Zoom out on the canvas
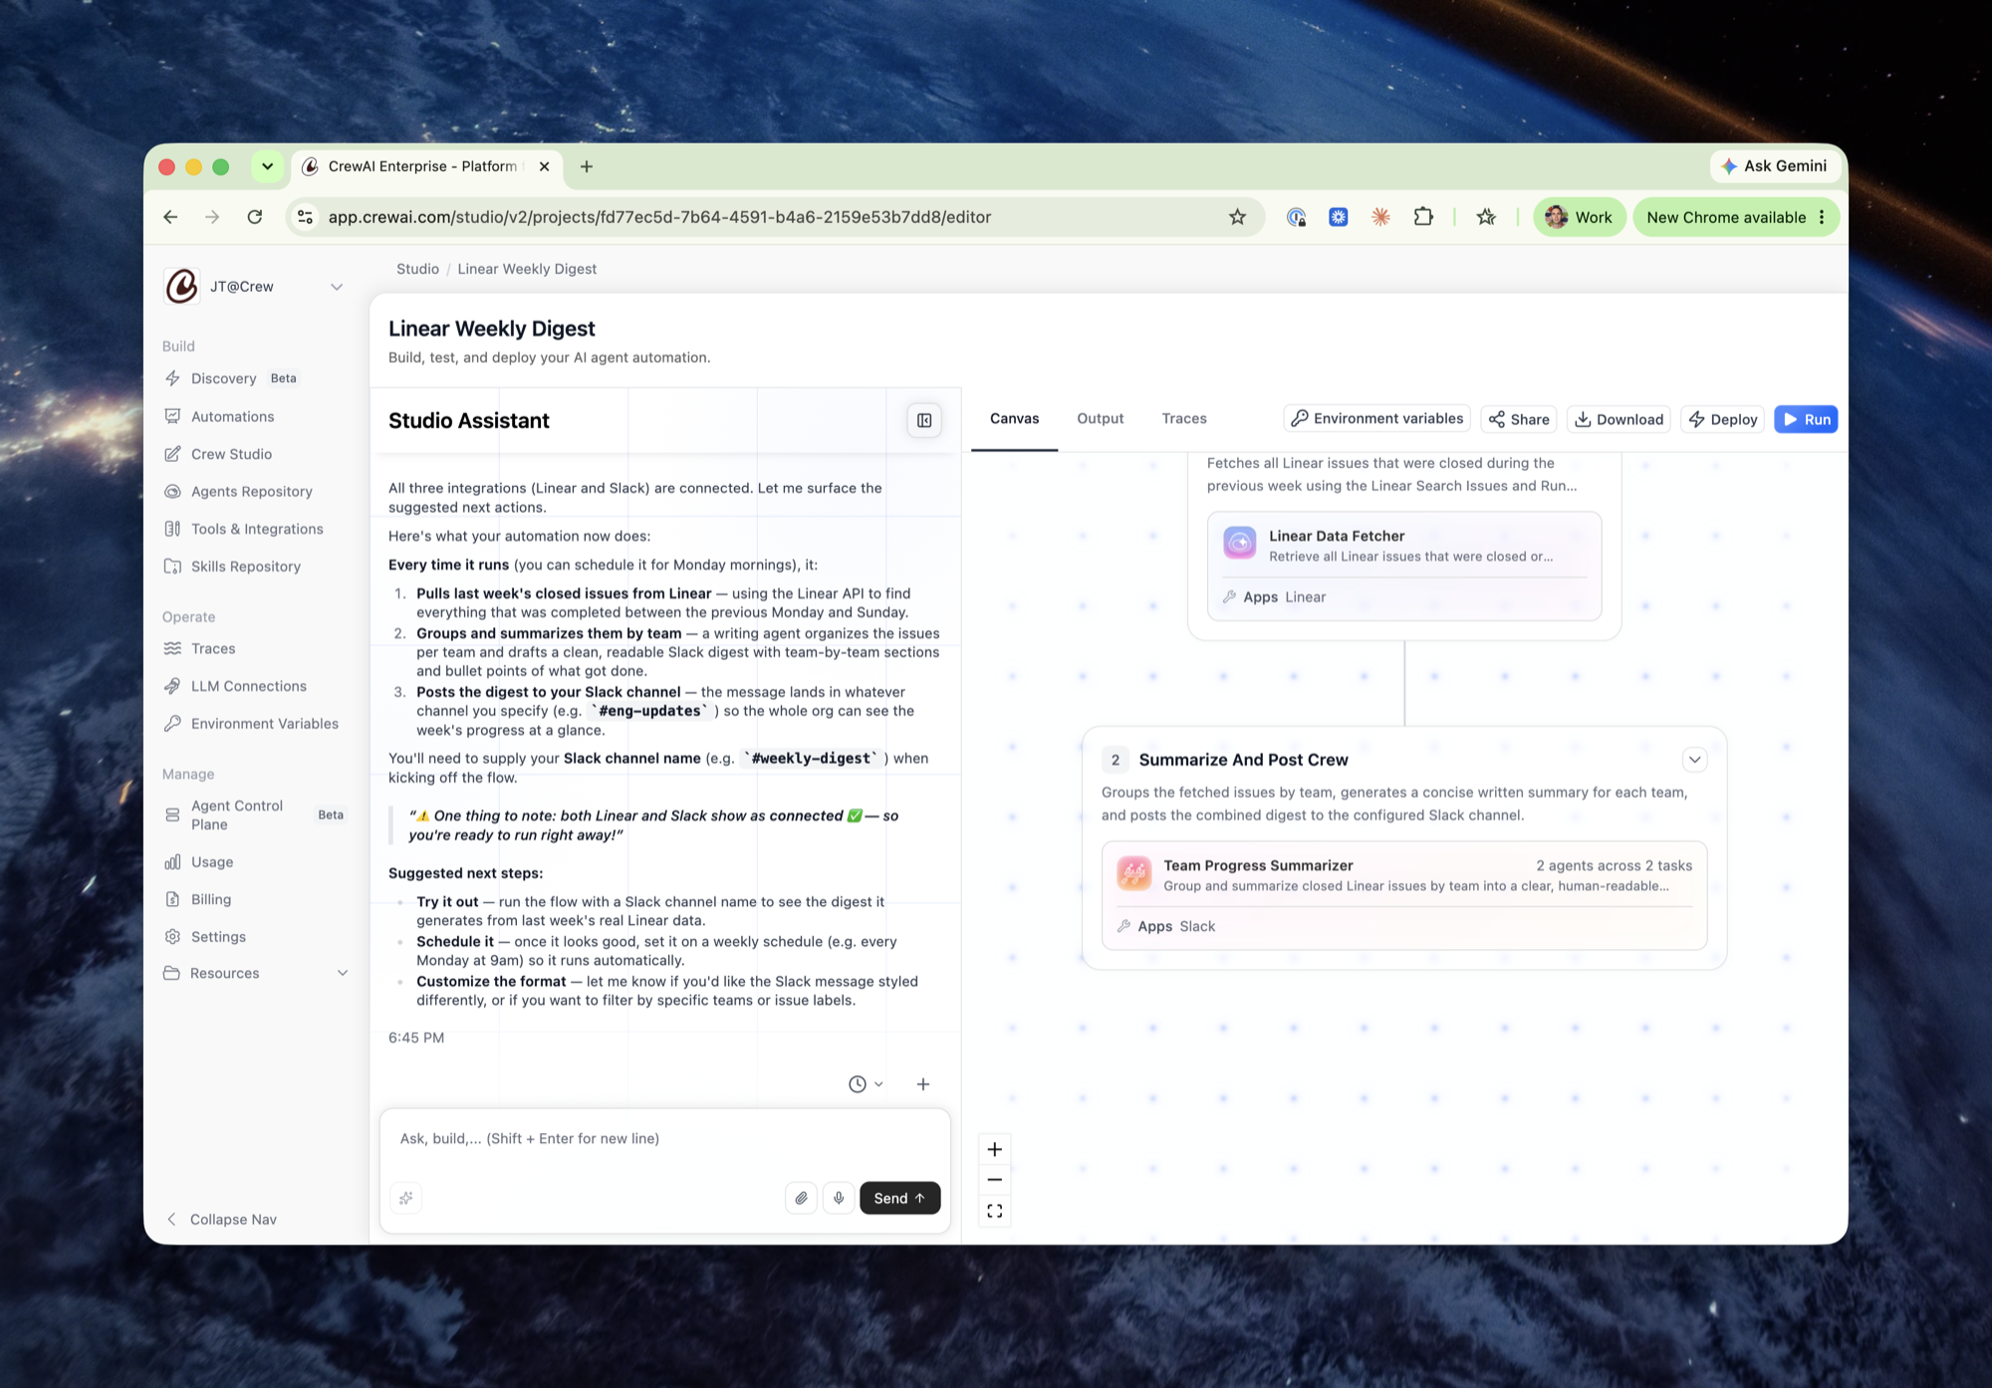 click(995, 1180)
